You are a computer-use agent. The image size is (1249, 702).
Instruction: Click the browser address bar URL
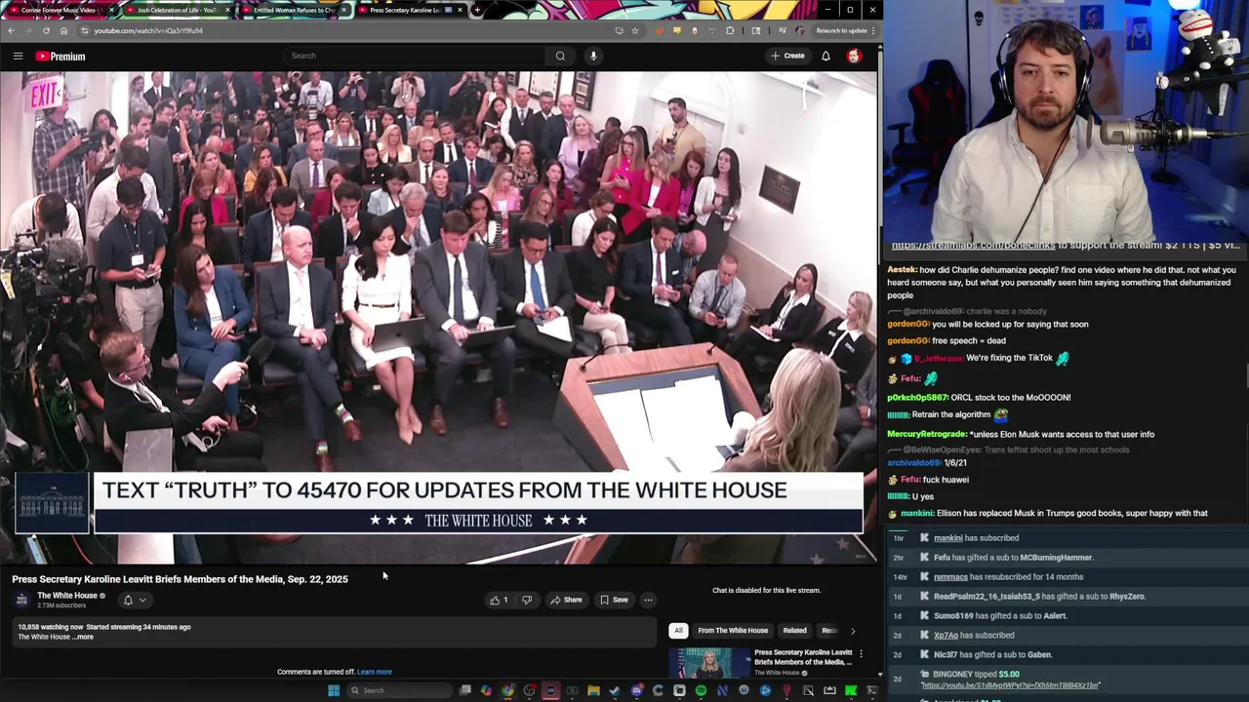click(x=148, y=30)
